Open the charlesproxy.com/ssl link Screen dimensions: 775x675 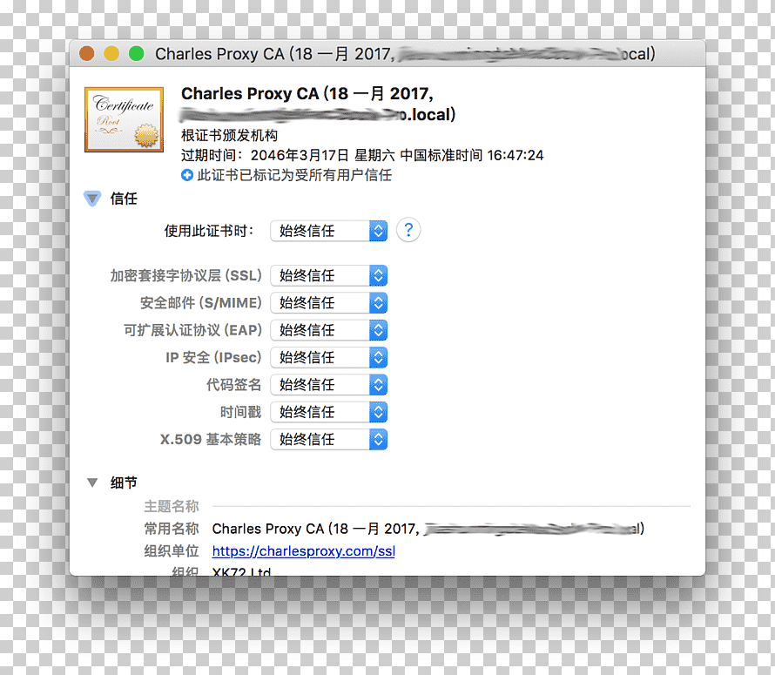coord(304,550)
